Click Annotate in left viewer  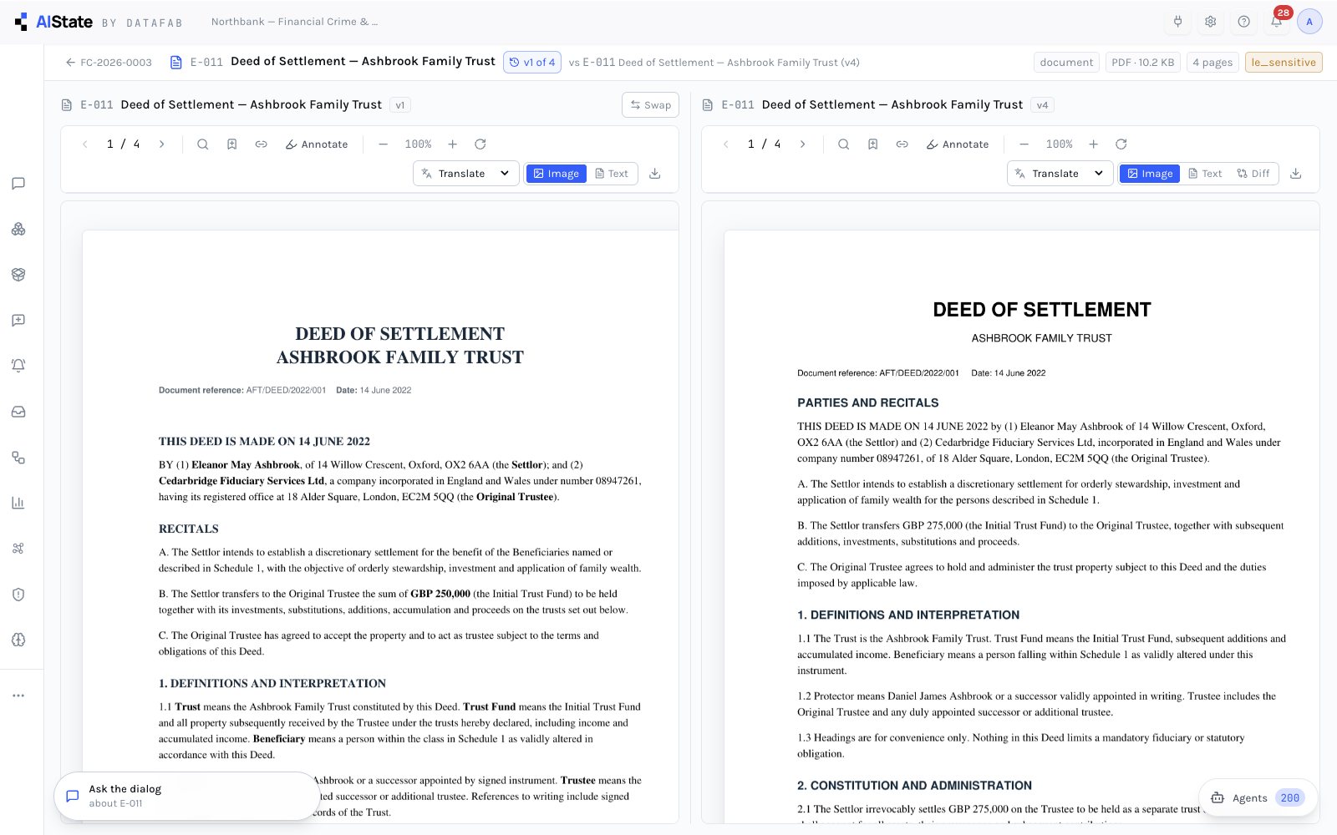(317, 144)
